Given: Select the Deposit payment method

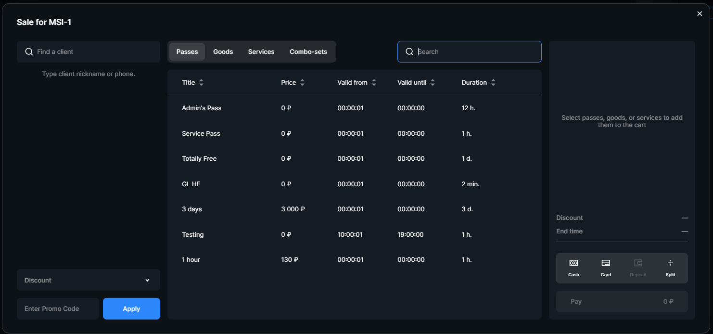Looking at the screenshot, I should tap(638, 268).
